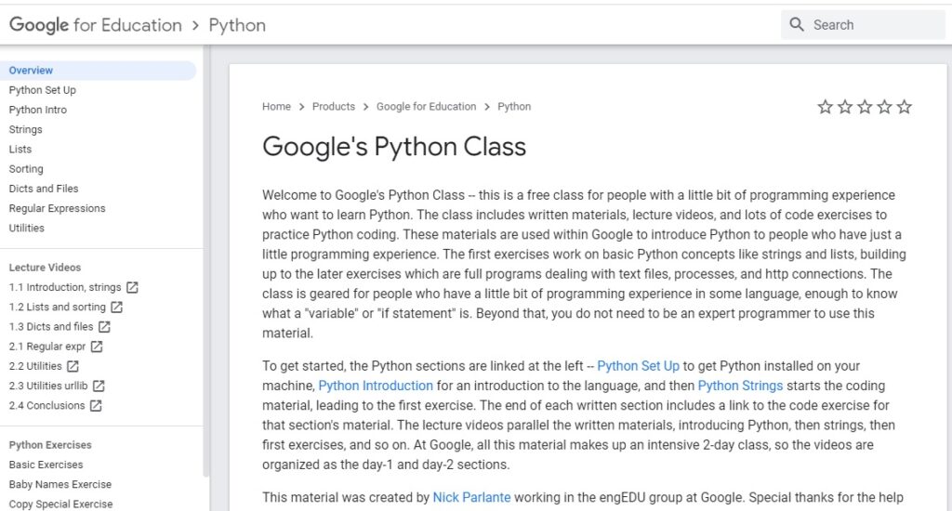This screenshot has width=952, height=511.
Task: Open external link icon for 1.2 Lists and sorting
Action: point(116,308)
